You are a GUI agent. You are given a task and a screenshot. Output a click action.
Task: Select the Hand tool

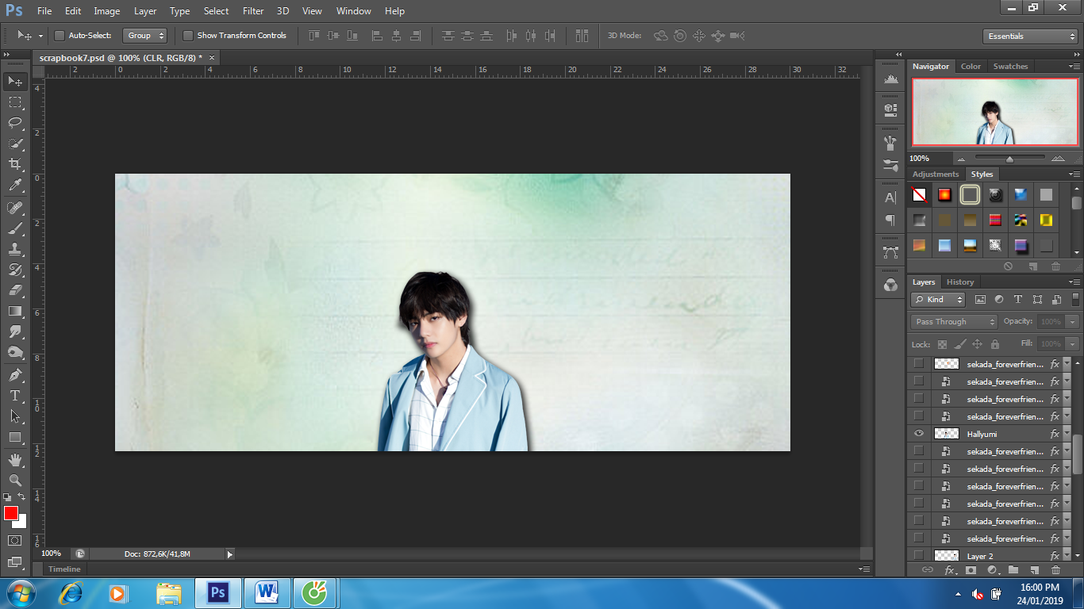(15, 459)
